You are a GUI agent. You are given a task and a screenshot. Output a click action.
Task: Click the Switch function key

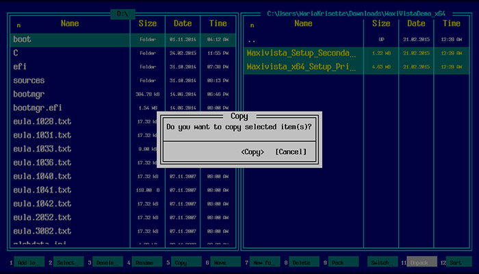click(x=383, y=262)
